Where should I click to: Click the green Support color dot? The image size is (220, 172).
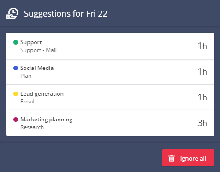(16, 42)
